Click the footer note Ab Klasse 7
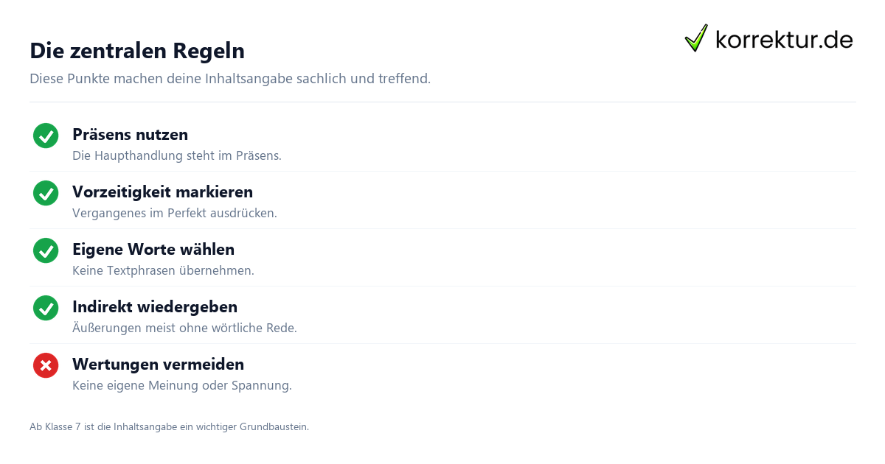The width and height of the screenshot is (885, 464). 169,427
